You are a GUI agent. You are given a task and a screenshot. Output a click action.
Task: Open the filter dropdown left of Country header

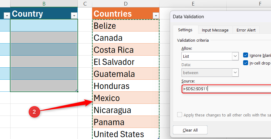click(x=7, y=16)
